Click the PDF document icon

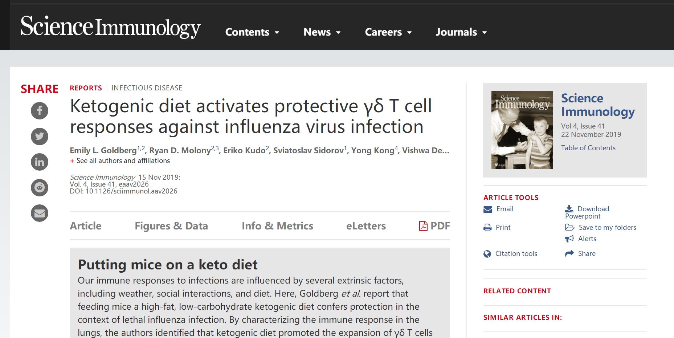[423, 226]
